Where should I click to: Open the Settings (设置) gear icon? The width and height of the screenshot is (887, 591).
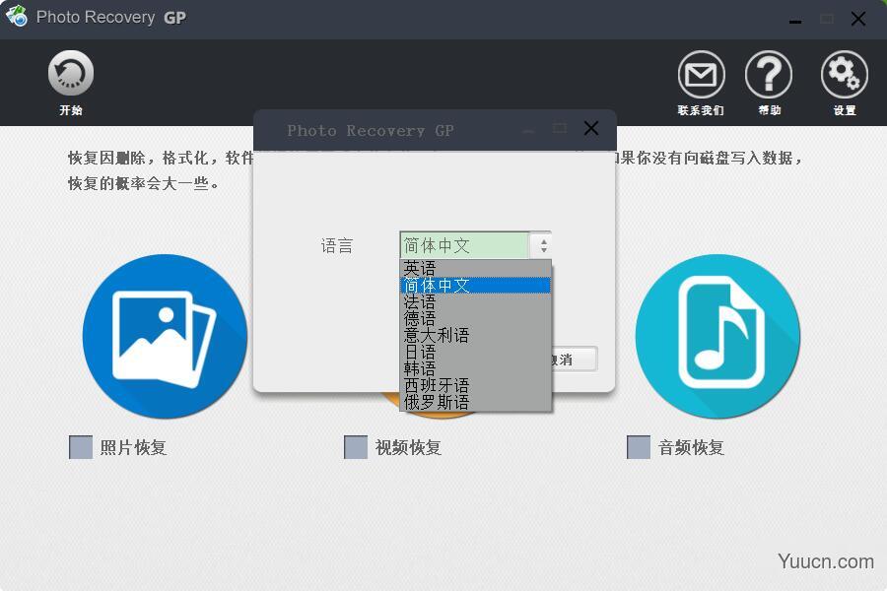[x=844, y=75]
